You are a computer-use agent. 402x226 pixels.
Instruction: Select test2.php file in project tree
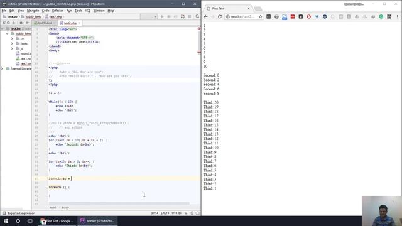click(x=24, y=63)
